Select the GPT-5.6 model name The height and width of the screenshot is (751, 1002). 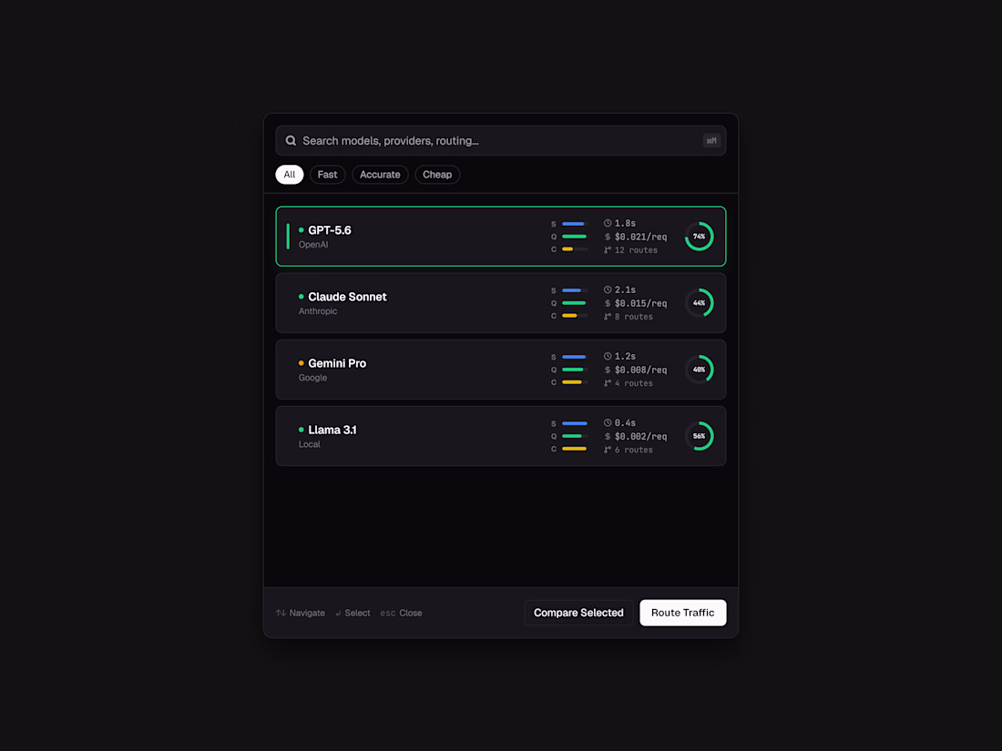[330, 230]
